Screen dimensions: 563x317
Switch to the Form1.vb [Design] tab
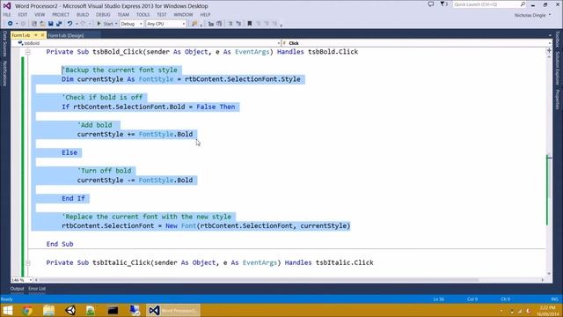(66, 35)
